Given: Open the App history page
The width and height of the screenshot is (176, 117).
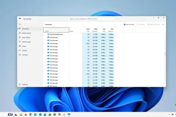Looking at the screenshot, I should click(x=30, y=37).
